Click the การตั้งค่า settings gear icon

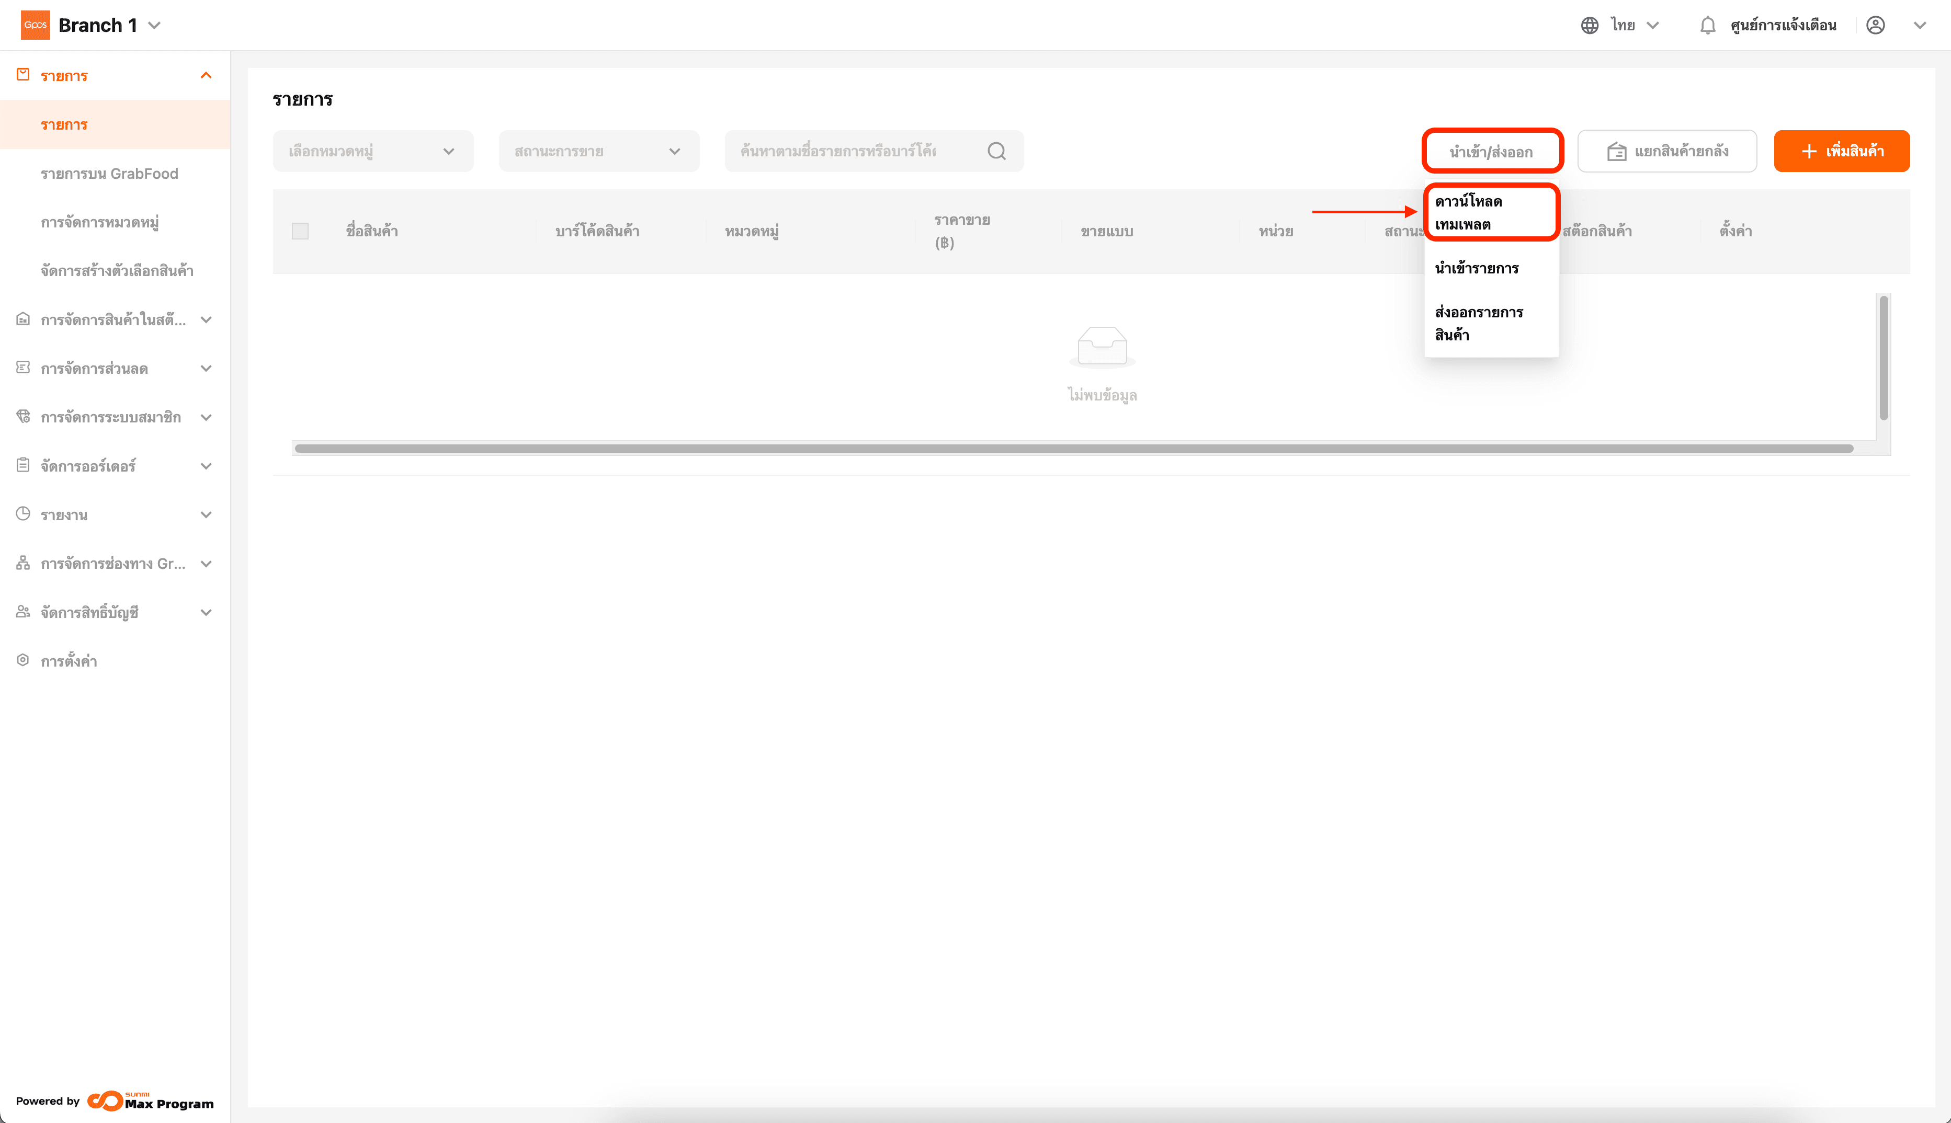[23, 660]
